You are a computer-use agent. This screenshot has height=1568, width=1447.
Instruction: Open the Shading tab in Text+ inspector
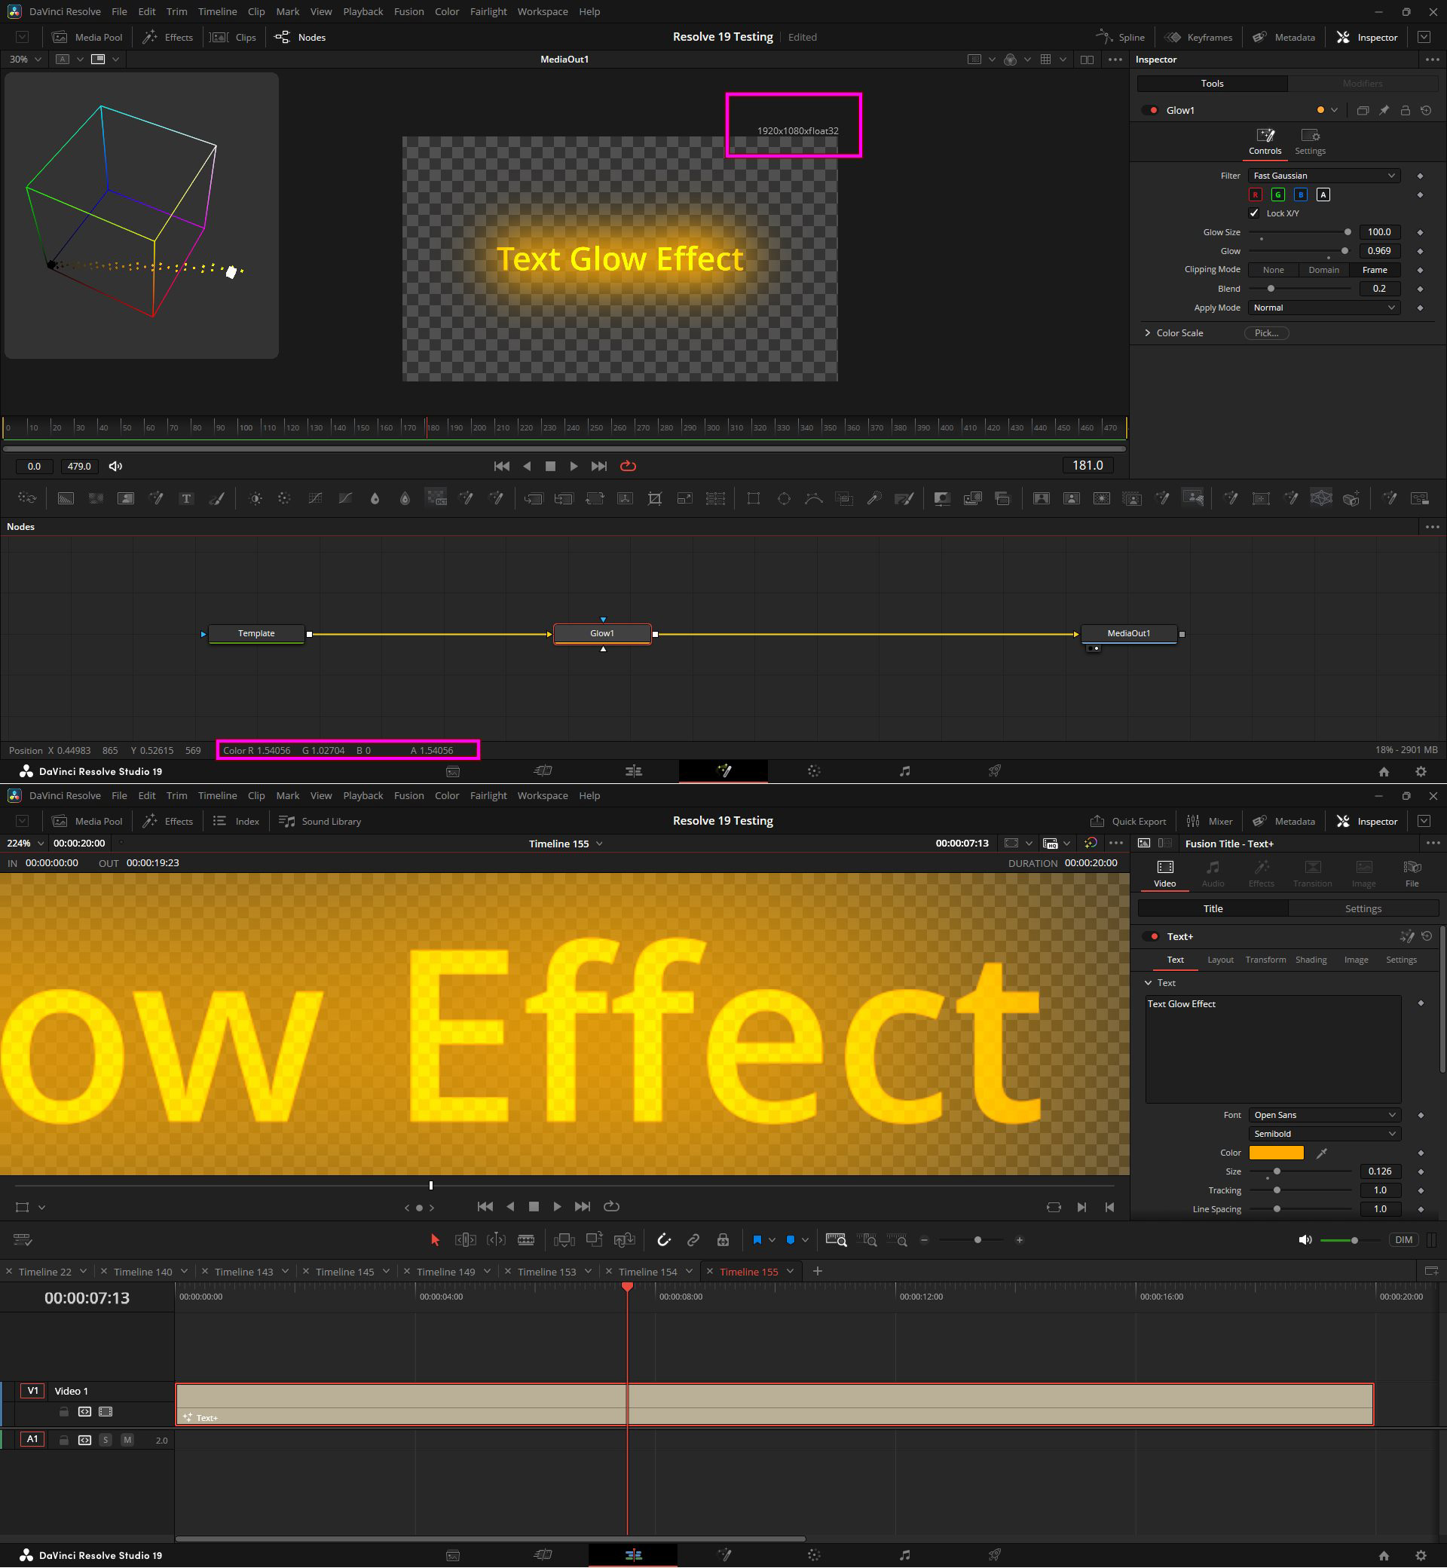tap(1311, 960)
